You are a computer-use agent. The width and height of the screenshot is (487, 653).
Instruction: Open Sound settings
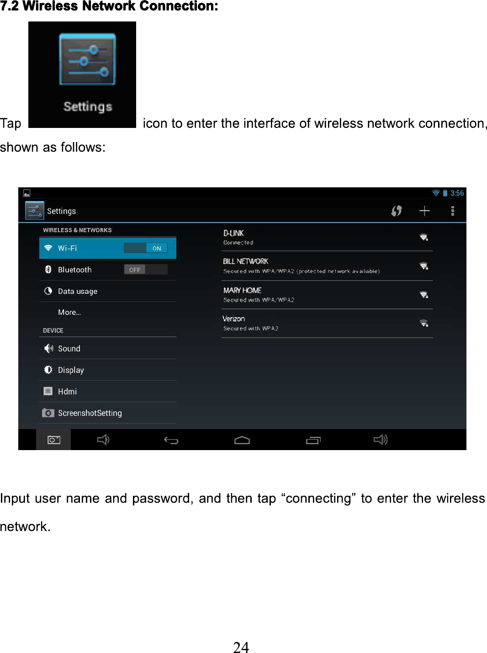(x=108, y=348)
